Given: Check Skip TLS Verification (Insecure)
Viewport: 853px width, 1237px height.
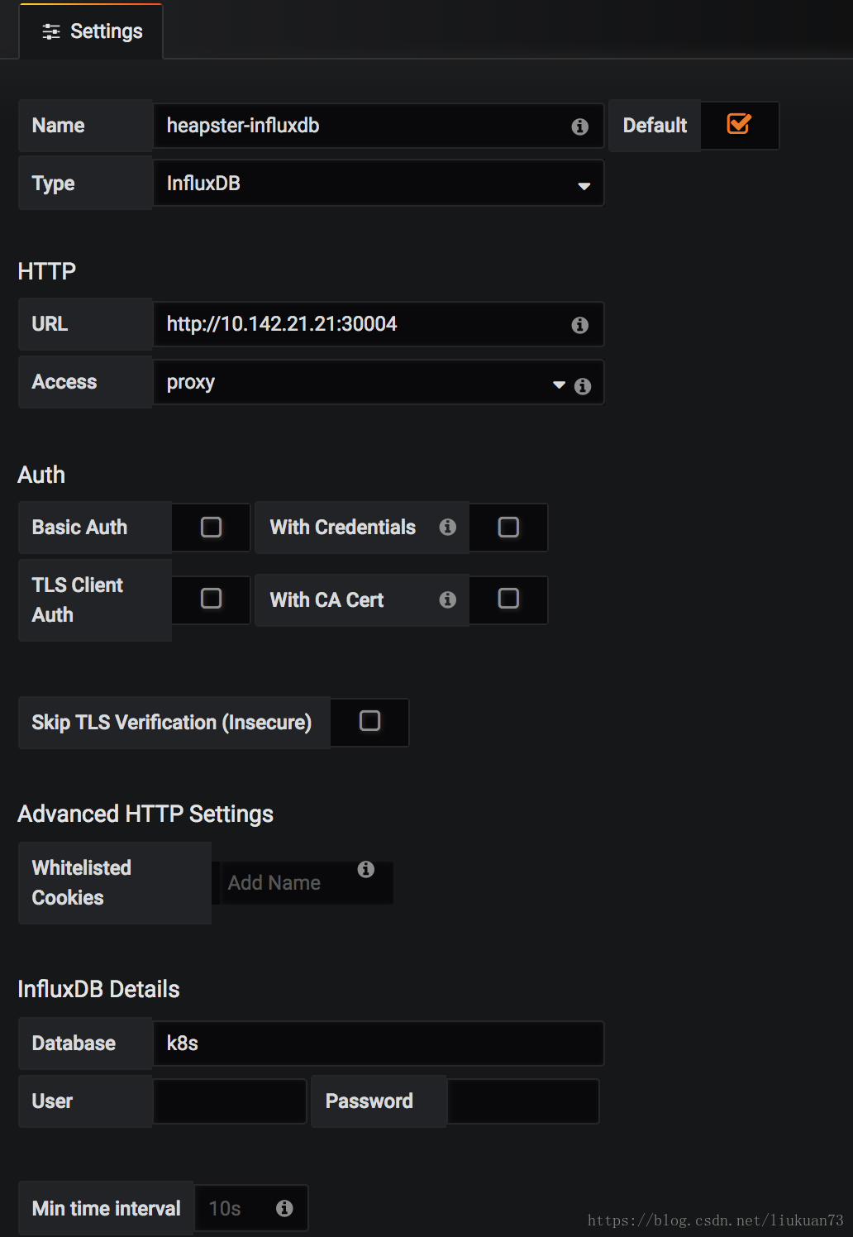Looking at the screenshot, I should (370, 720).
